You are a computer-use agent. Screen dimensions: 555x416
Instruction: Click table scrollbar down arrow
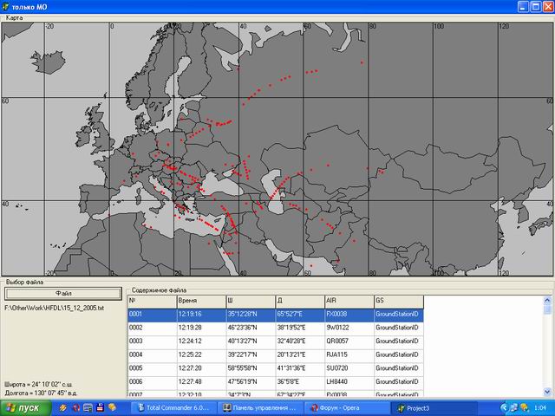point(547,392)
